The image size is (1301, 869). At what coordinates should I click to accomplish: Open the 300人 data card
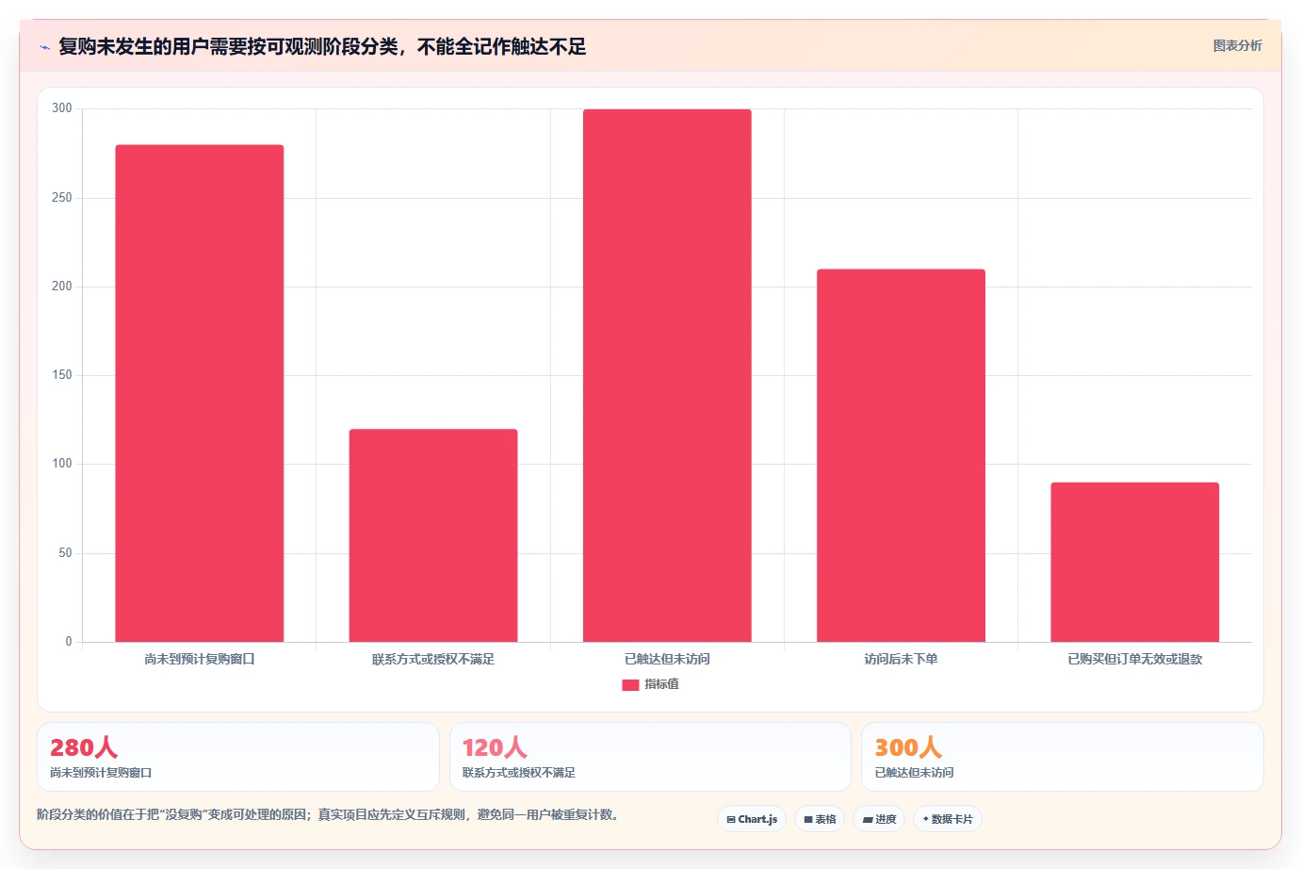1063,757
